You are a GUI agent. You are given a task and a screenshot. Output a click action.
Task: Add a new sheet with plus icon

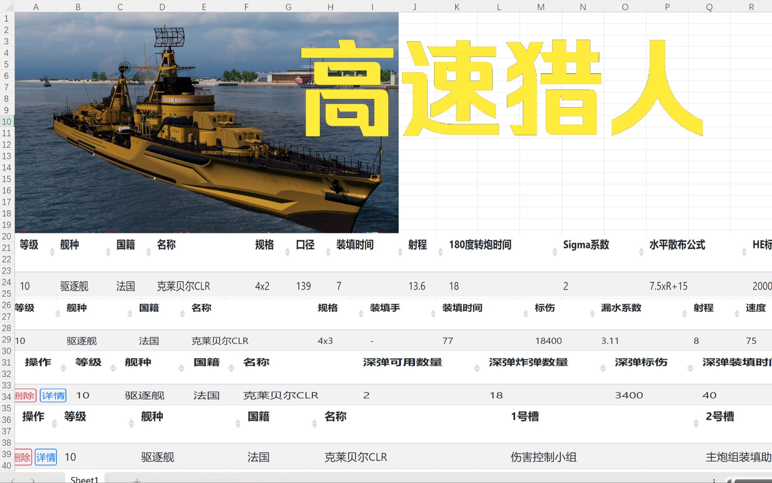[x=137, y=480]
